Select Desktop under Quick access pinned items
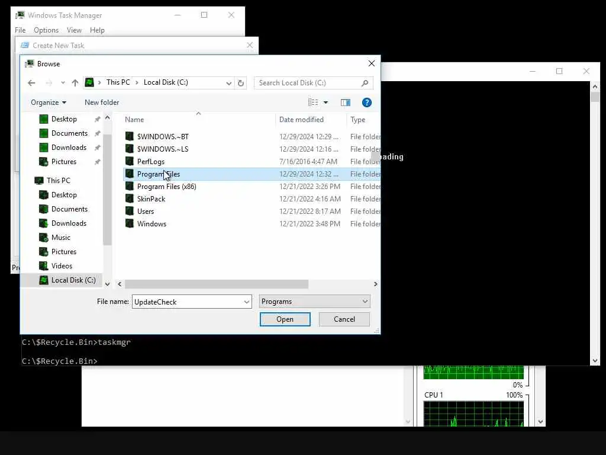Image resolution: width=606 pixels, height=455 pixels. pyautogui.click(x=64, y=118)
